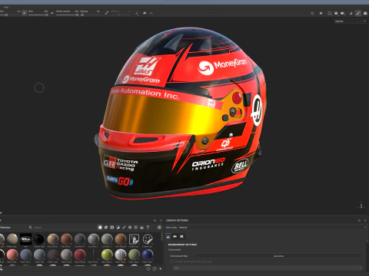Select the pink fabric material sphere

pos(12,255)
